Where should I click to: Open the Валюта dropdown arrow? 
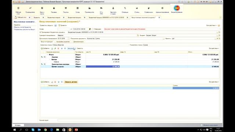click(x=217, y=38)
